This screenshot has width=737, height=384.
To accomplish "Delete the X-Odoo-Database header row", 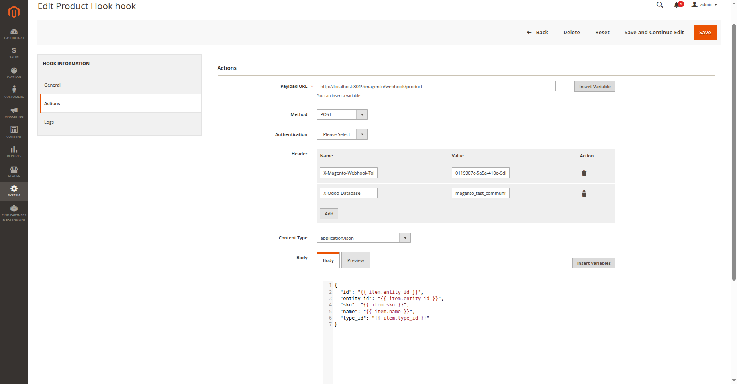I will [584, 194].
